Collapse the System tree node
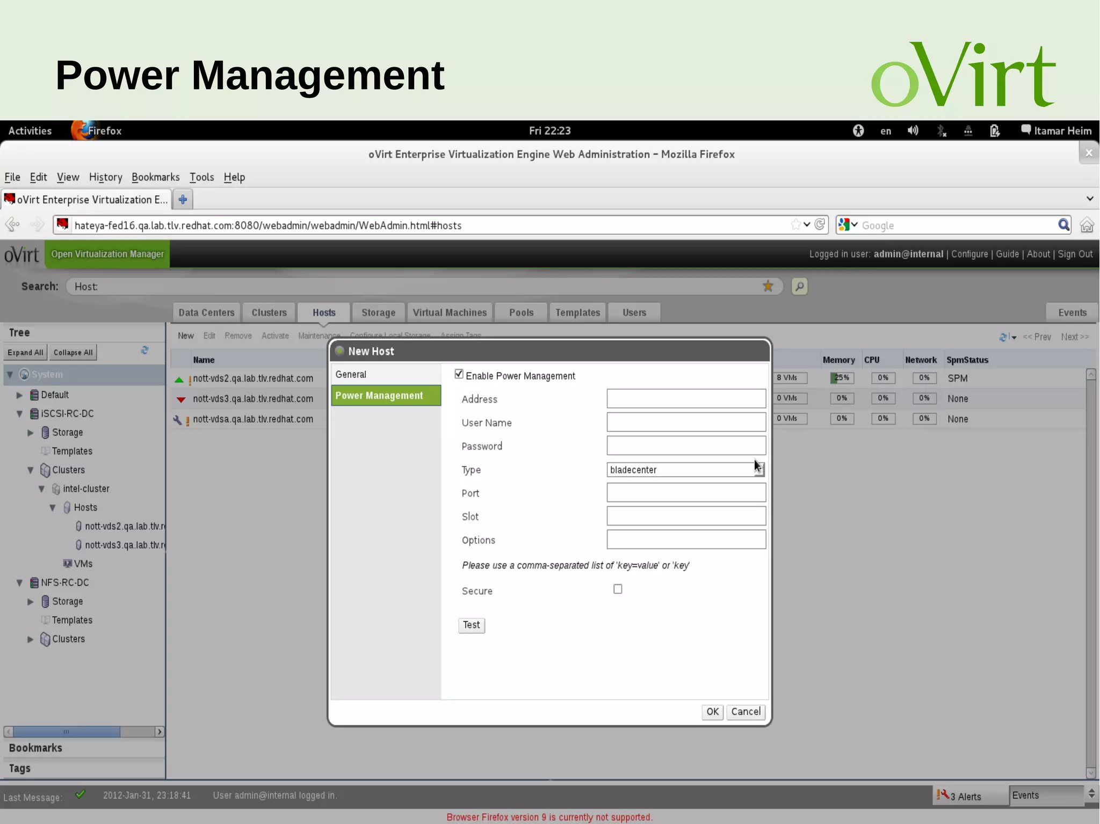Viewport: 1100px width, 824px height. 10,375
